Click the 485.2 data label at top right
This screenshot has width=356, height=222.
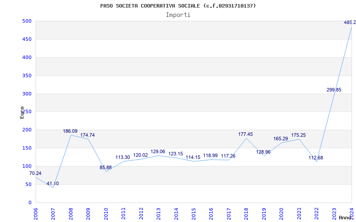[350, 23]
